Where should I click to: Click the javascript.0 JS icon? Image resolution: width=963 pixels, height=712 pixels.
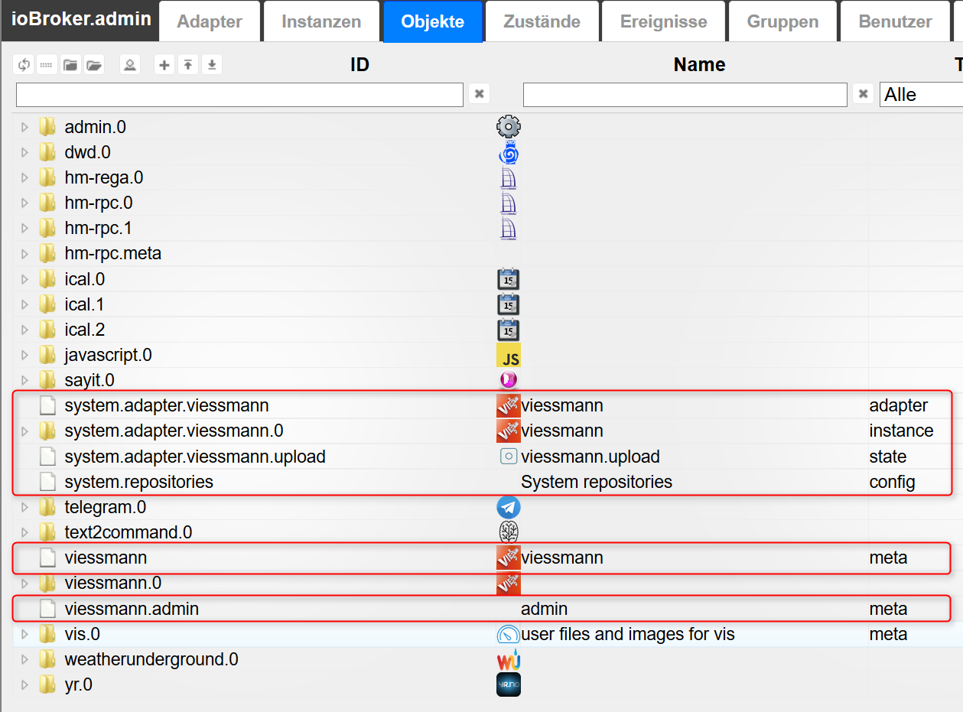pyautogui.click(x=509, y=355)
